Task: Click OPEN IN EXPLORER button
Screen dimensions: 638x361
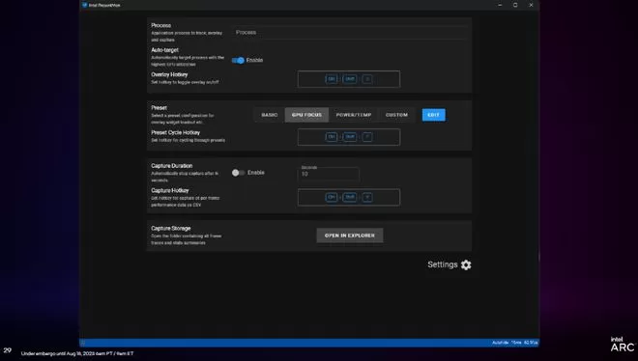Action: click(350, 236)
